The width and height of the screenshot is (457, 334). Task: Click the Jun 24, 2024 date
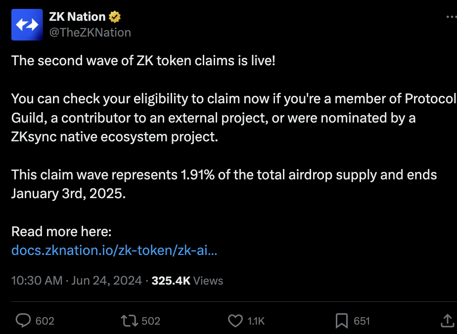107,281
